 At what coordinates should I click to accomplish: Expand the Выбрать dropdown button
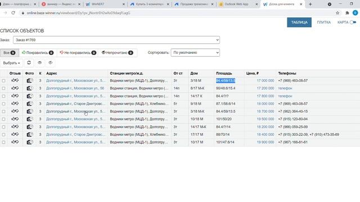[x=11, y=63]
